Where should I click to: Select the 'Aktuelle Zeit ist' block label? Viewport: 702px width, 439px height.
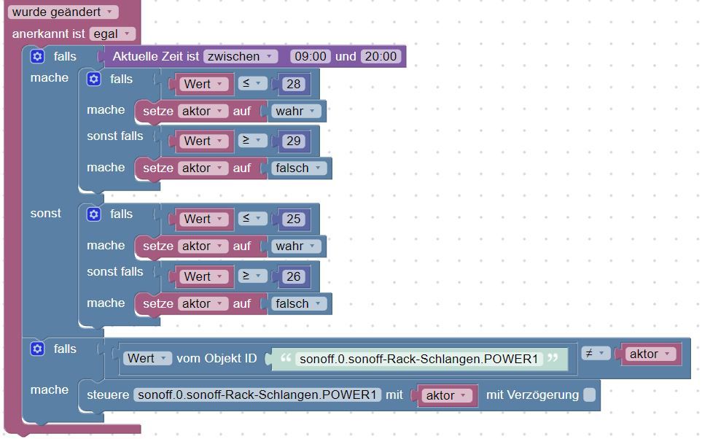156,56
